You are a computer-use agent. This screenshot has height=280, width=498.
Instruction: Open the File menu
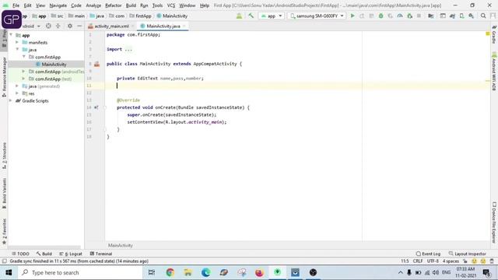tap(16, 5)
